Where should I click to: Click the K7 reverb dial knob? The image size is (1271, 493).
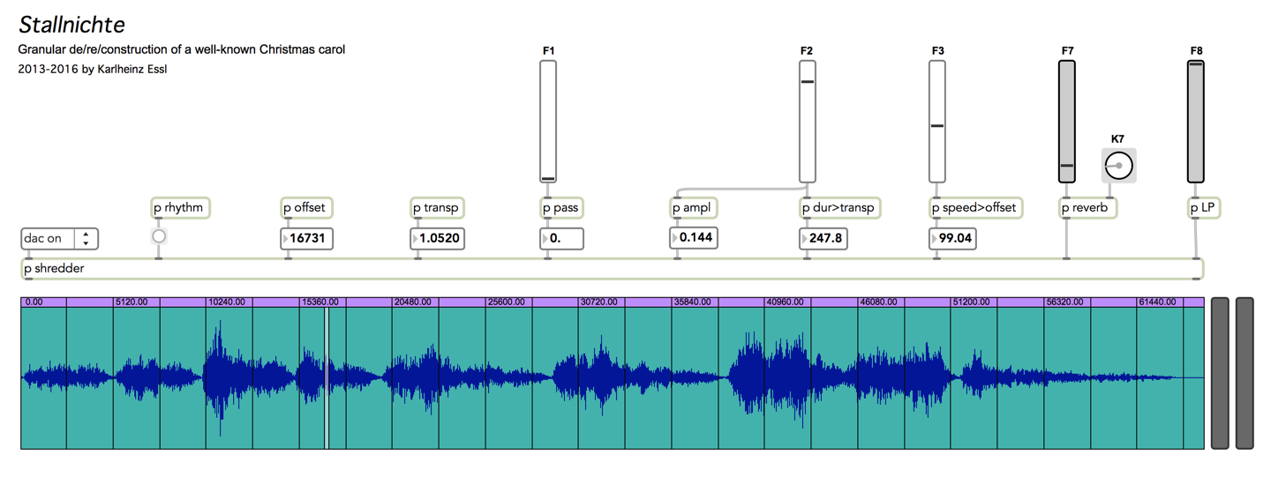(x=1118, y=166)
